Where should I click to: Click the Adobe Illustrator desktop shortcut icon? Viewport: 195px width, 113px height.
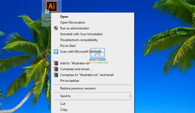pyautogui.click(x=51, y=6)
